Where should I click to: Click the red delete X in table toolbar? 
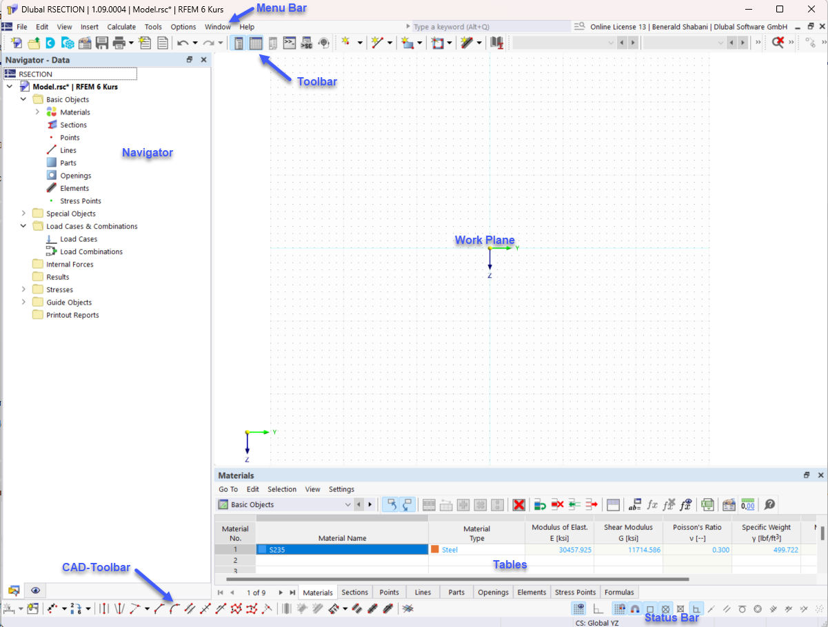click(x=519, y=504)
